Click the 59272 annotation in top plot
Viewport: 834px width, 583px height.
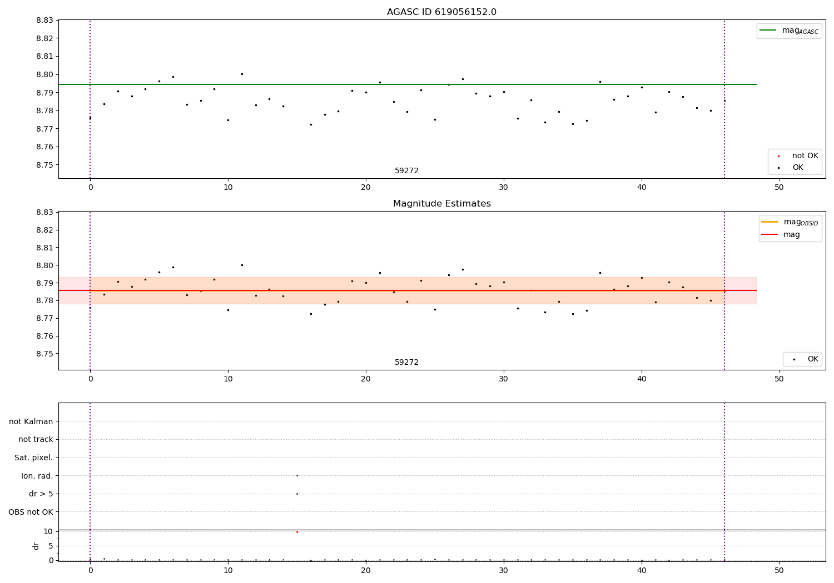pyautogui.click(x=406, y=171)
